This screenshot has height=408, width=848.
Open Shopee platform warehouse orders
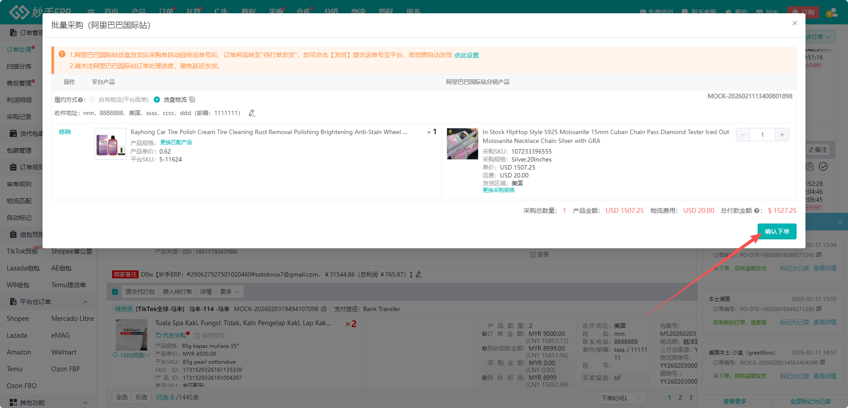click(x=18, y=319)
